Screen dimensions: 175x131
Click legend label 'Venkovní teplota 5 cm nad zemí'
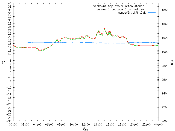click(x=121, y=9)
